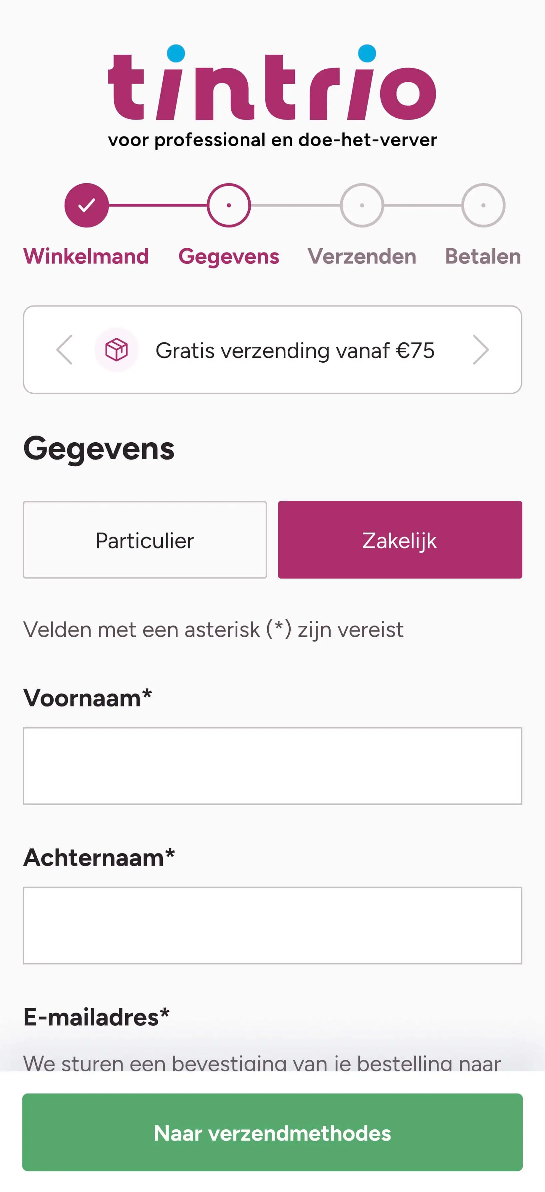Viewport: 545px width, 1192px height.
Task: Click the Betalen step circle
Action: click(x=483, y=205)
